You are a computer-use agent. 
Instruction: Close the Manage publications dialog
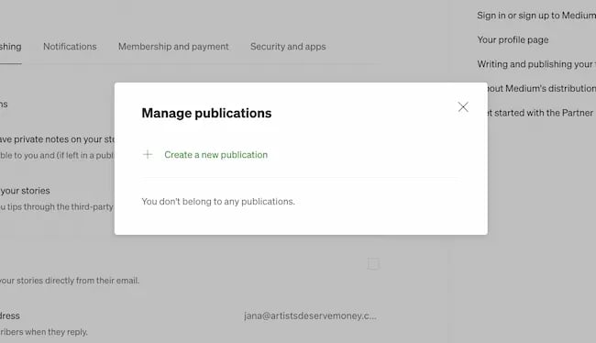463,107
